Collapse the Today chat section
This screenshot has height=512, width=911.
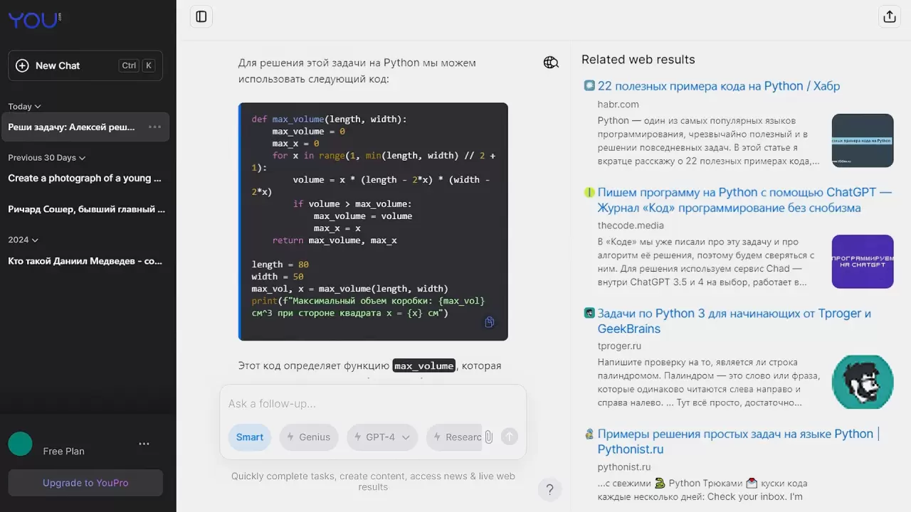click(24, 107)
